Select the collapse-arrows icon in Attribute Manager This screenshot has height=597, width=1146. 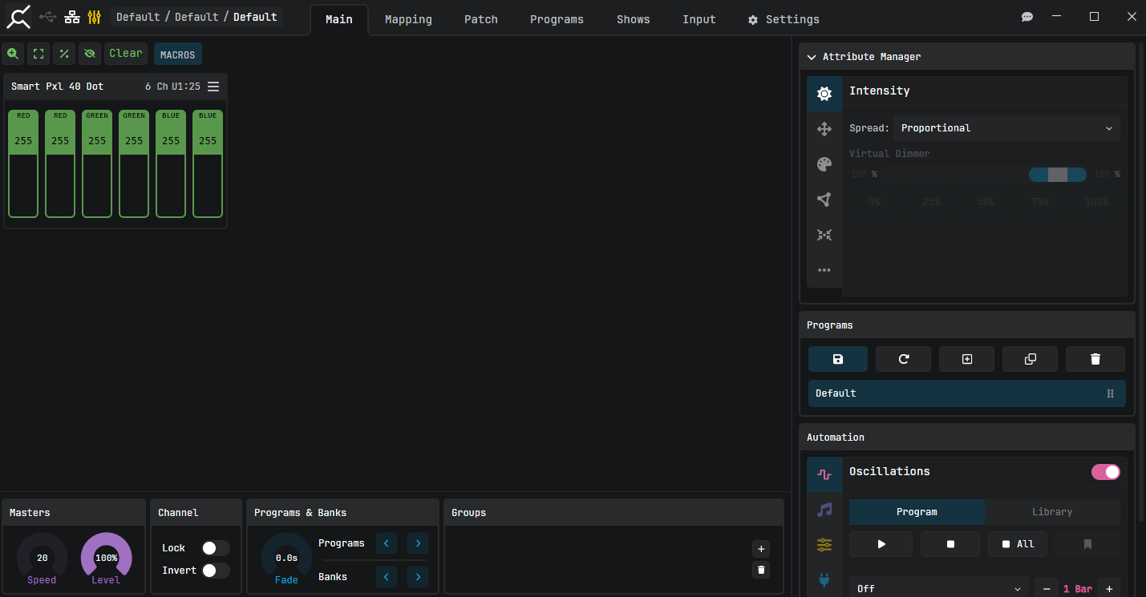click(x=824, y=235)
